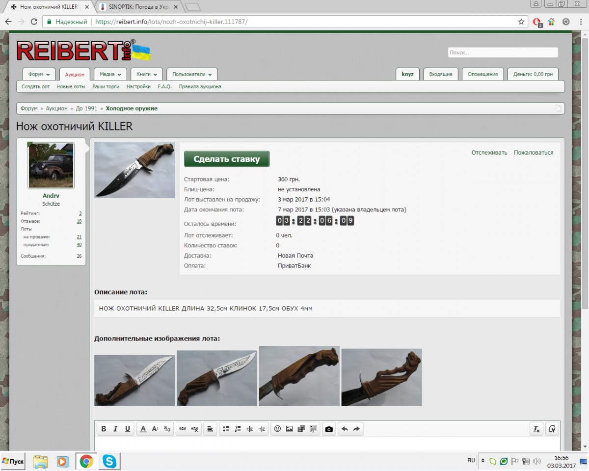Click the insert image icon
This screenshot has height=471, width=589.
click(290, 429)
